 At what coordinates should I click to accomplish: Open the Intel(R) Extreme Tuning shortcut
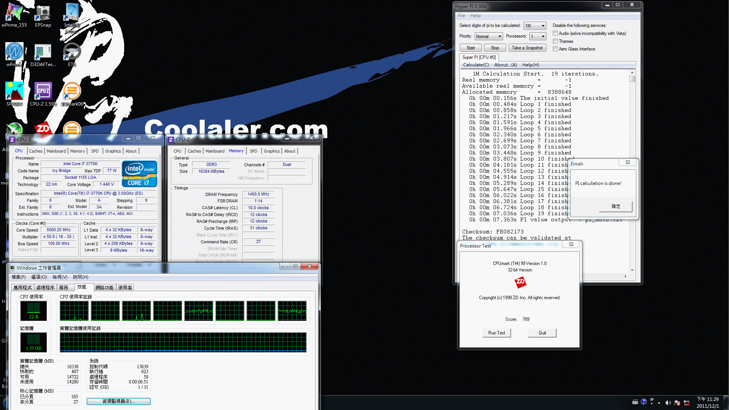[72, 17]
